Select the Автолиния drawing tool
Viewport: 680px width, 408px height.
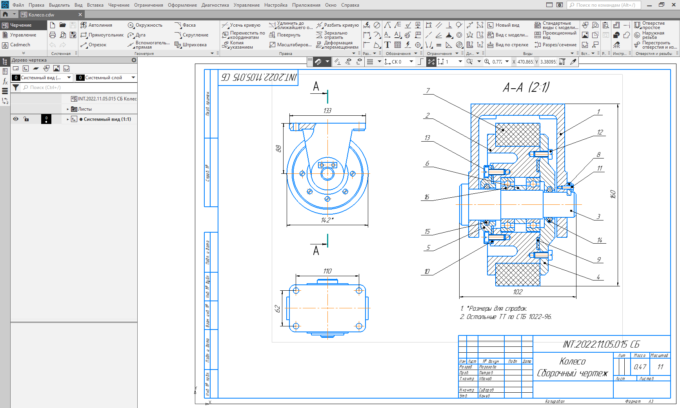[96, 25]
